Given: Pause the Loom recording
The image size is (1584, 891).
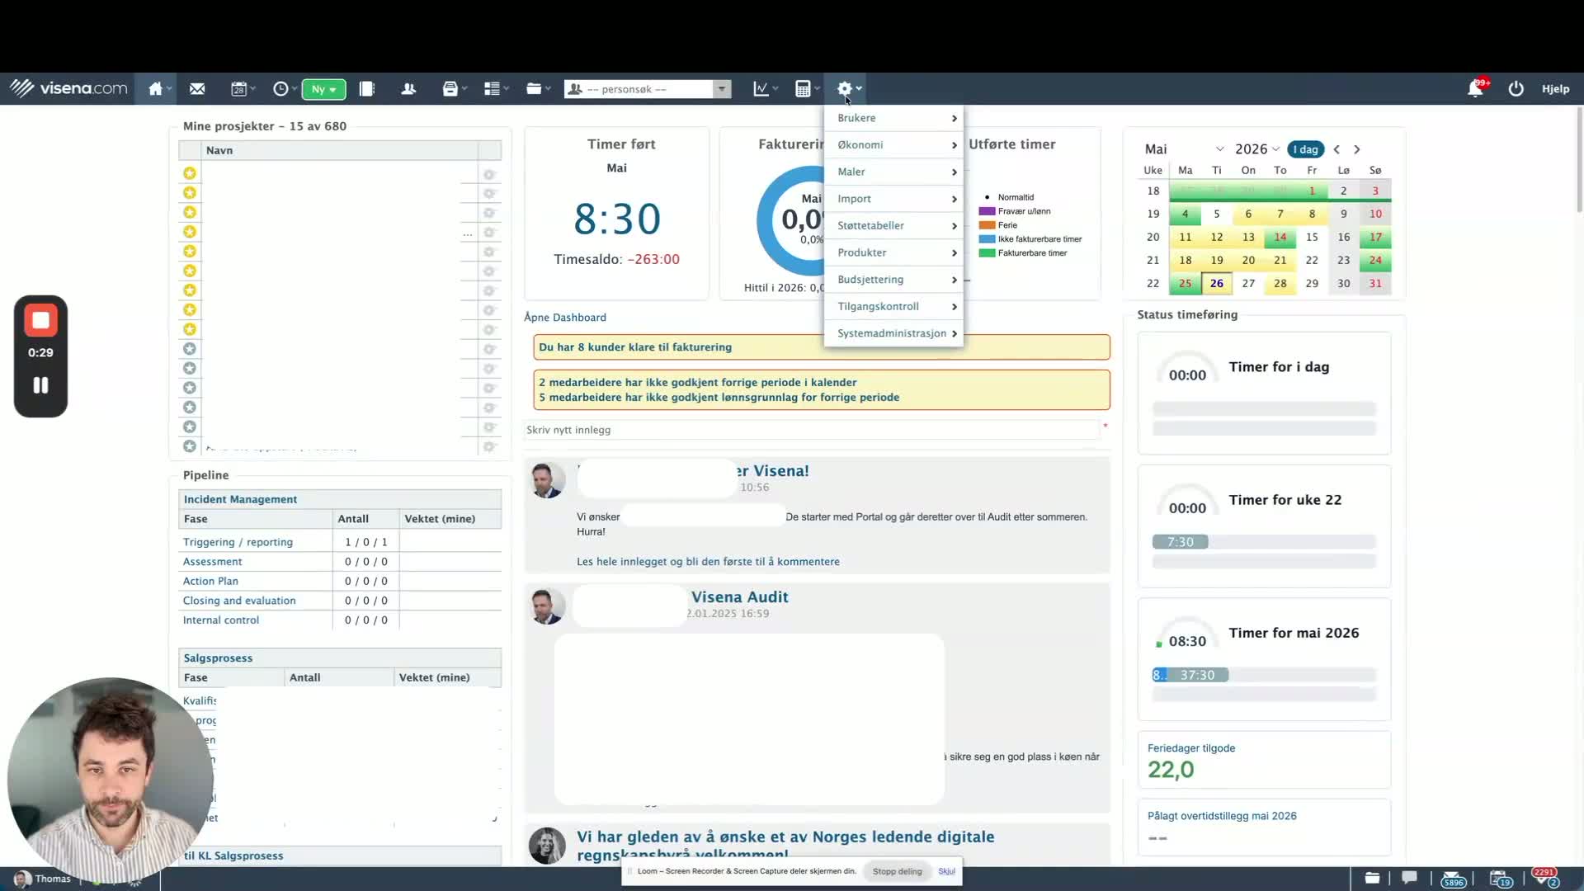Looking at the screenshot, I should tap(40, 385).
